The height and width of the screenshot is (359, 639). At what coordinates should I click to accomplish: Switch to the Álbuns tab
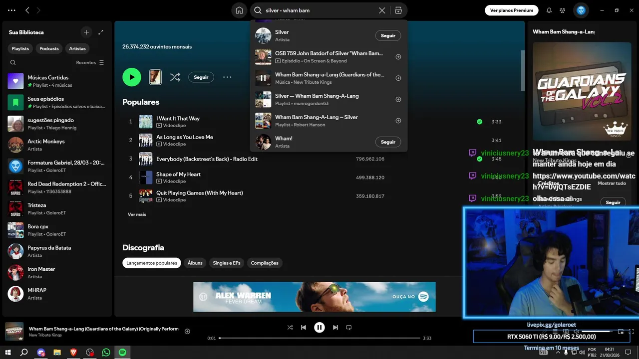tap(195, 263)
